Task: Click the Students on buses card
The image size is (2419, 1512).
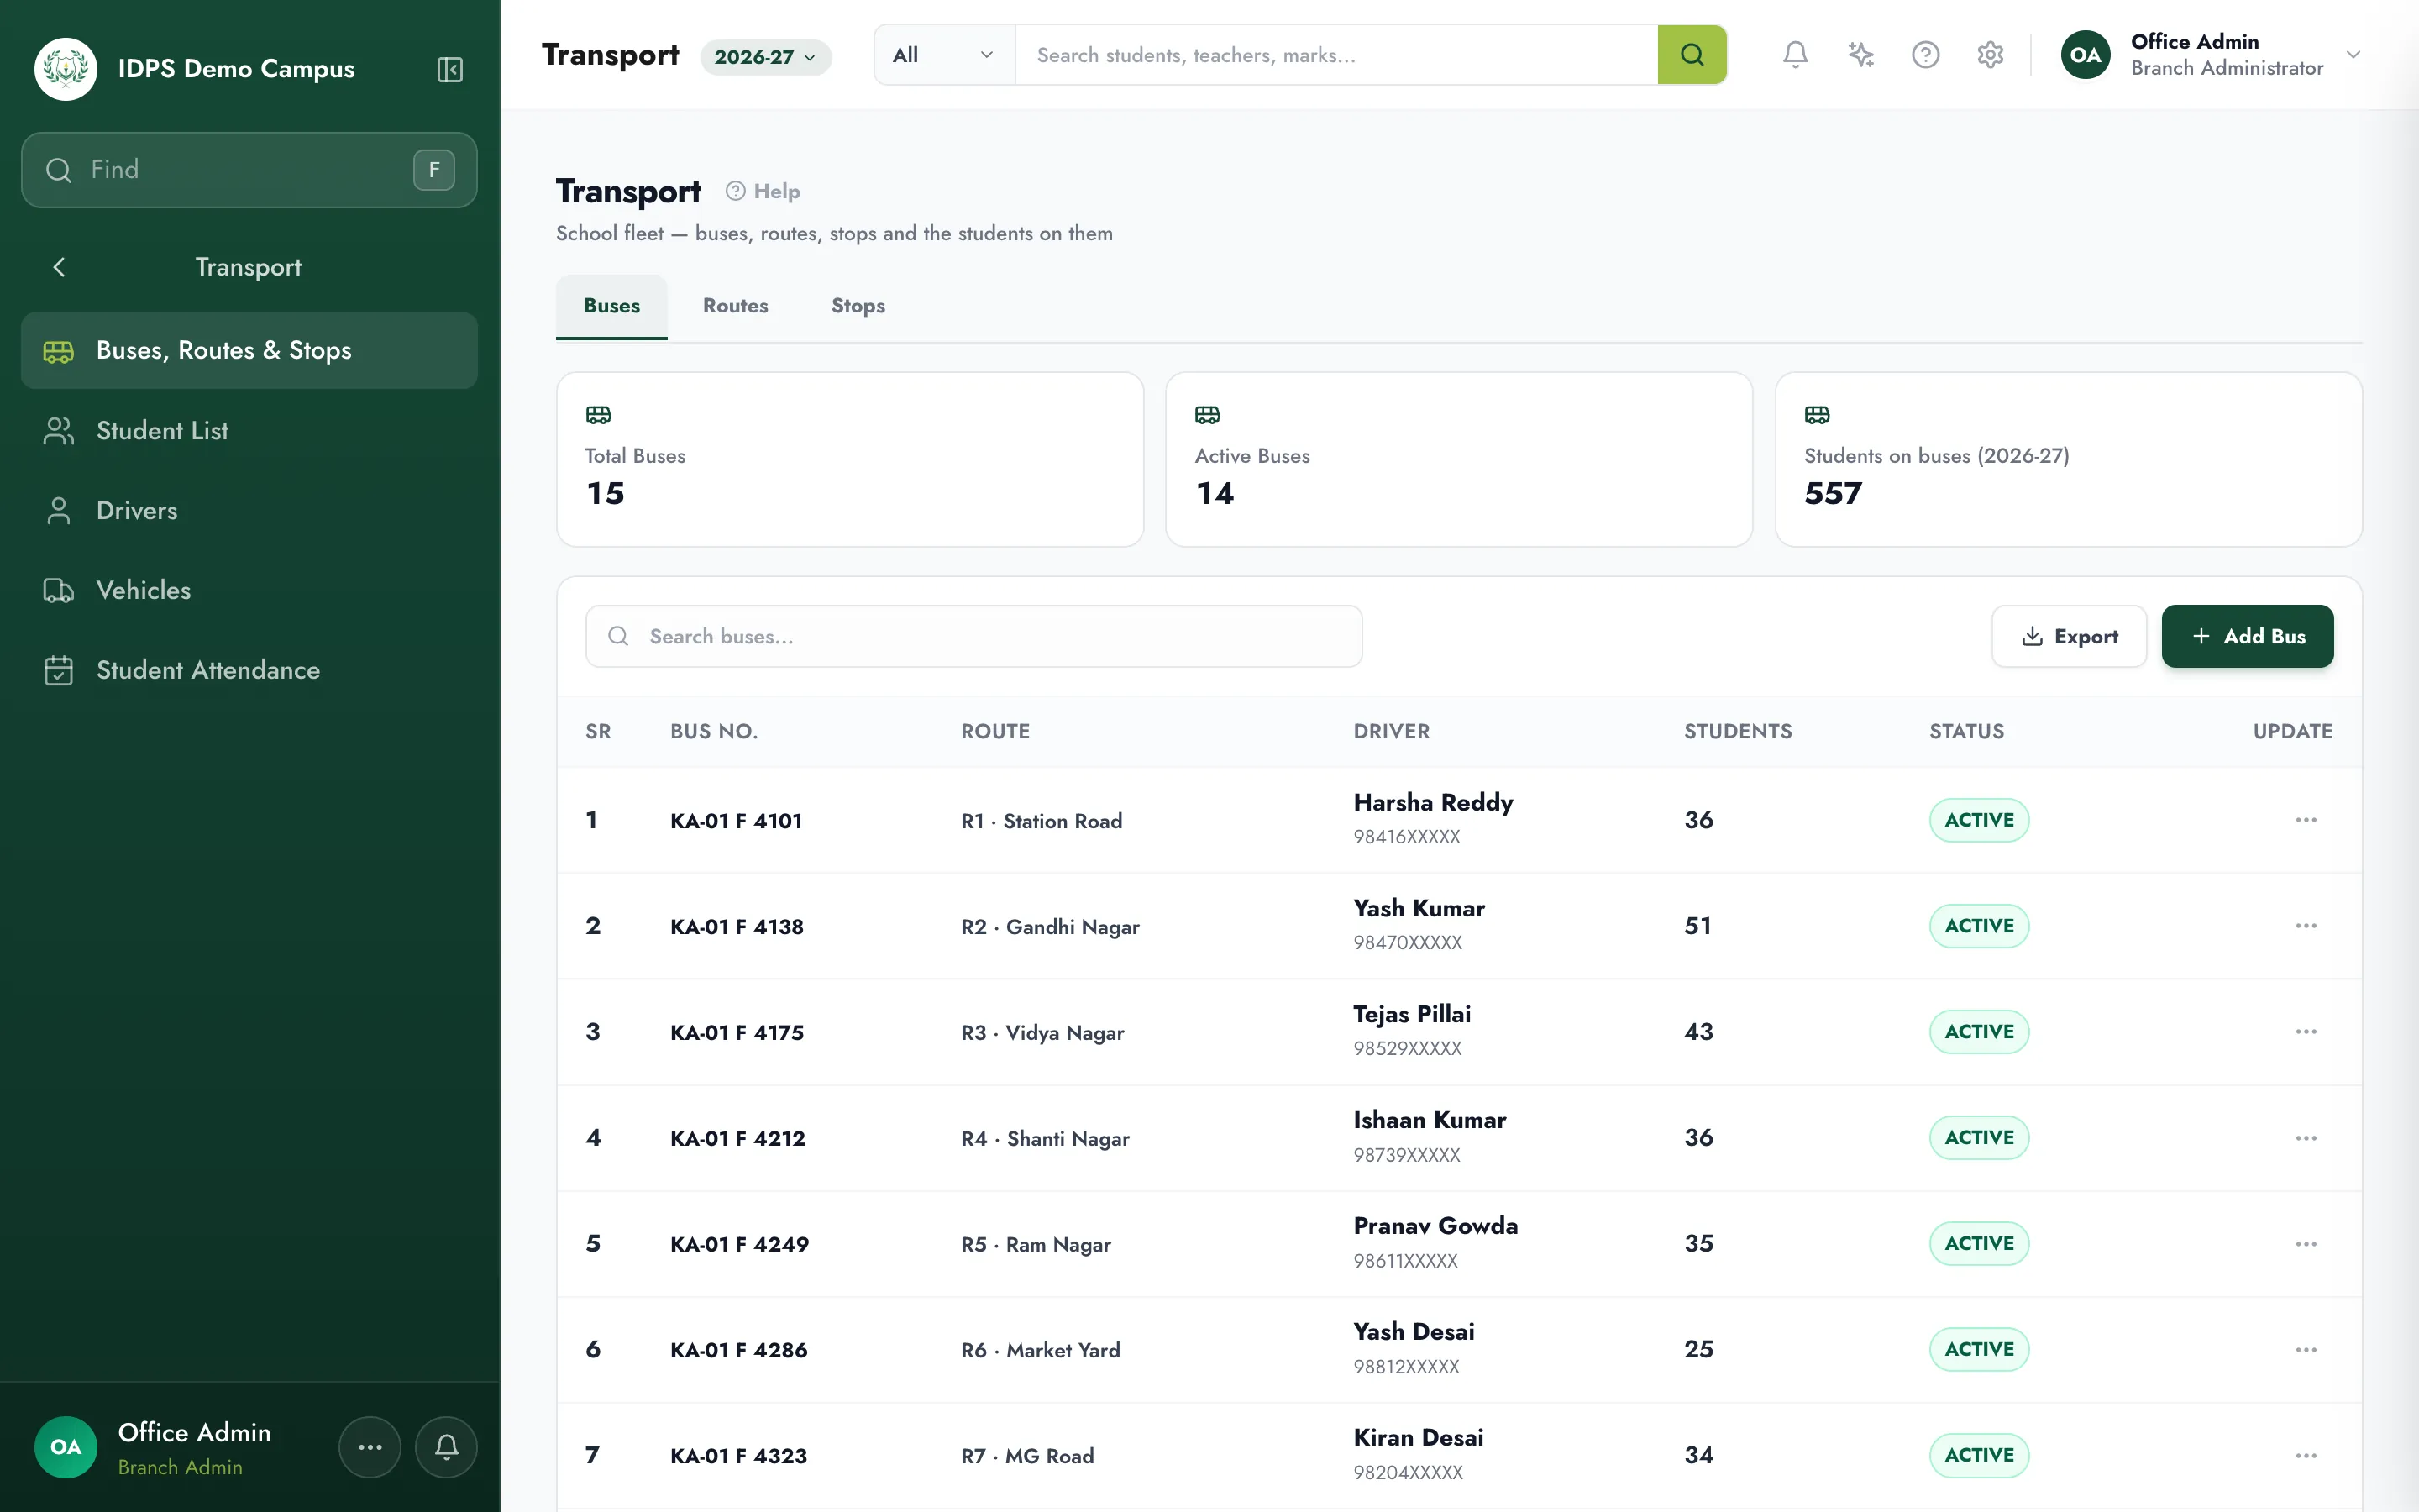Action: [2068, 460]
